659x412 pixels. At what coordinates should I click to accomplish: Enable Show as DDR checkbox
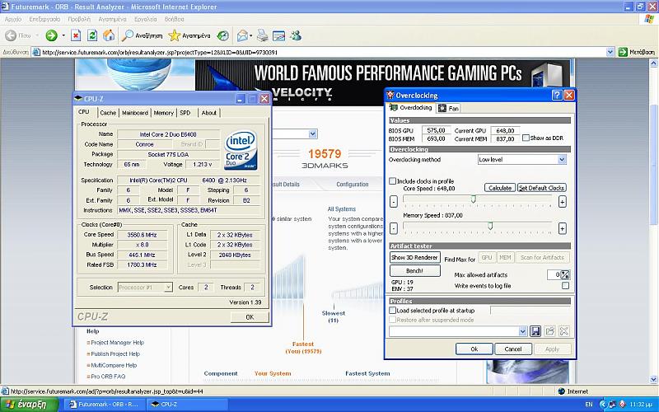click(526, 138)
